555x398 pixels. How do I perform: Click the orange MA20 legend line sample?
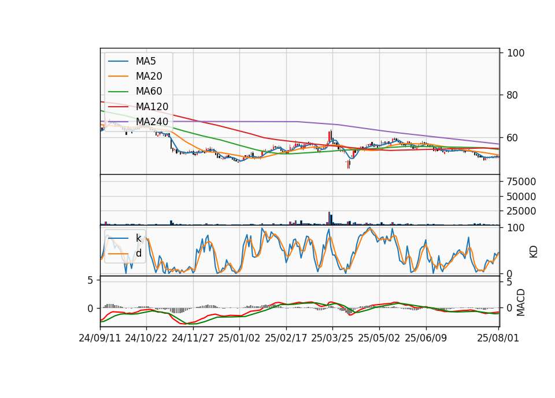(x=118, y=76)
